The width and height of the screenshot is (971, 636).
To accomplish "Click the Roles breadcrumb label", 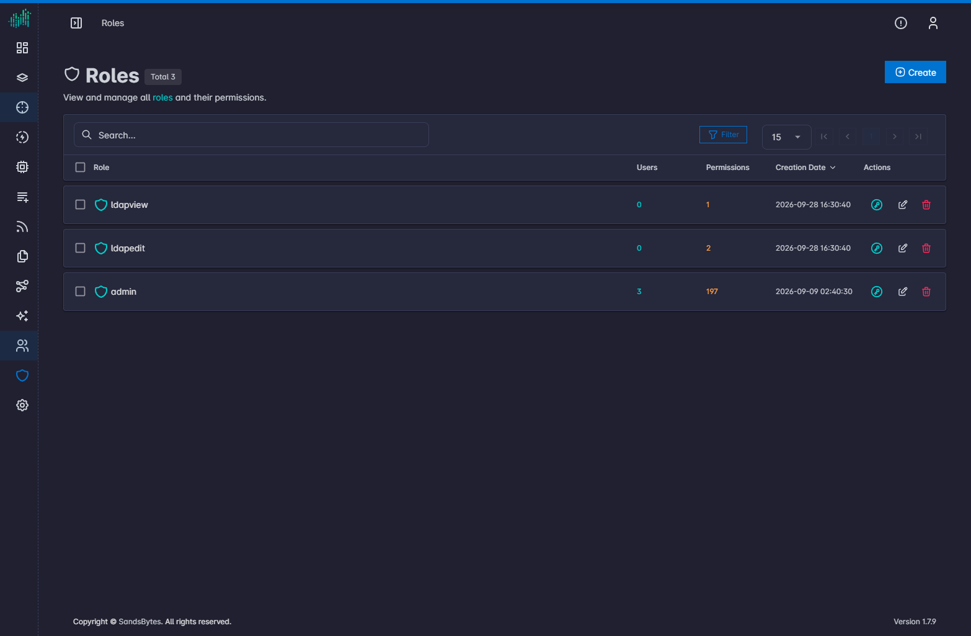I will coord(113,23).
